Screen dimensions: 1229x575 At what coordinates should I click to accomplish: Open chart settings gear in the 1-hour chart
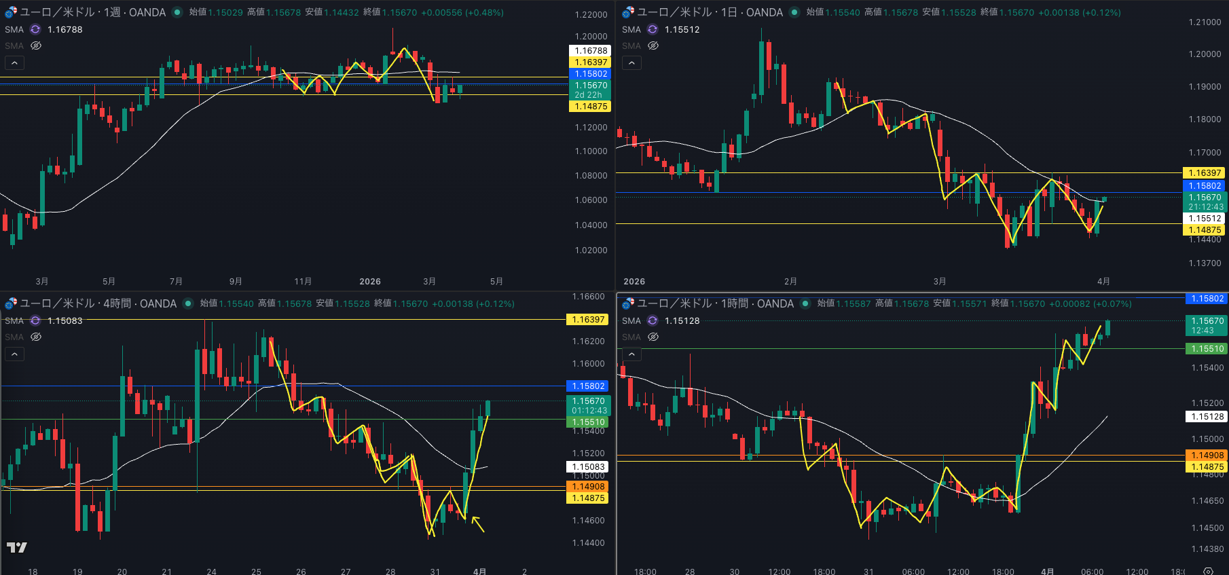(1208, 571)
